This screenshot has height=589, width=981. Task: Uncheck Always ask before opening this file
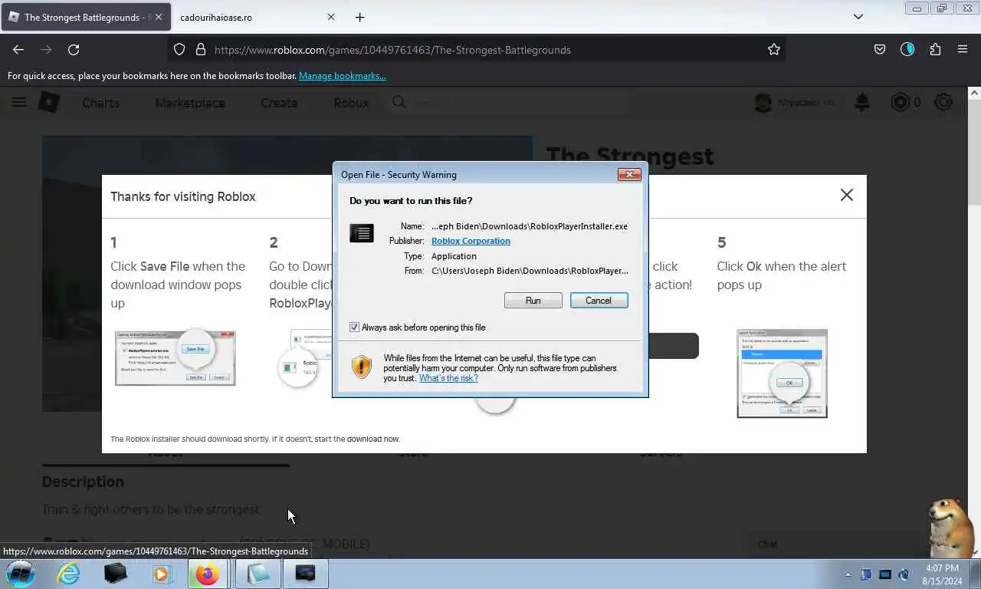tap(354, 327)
